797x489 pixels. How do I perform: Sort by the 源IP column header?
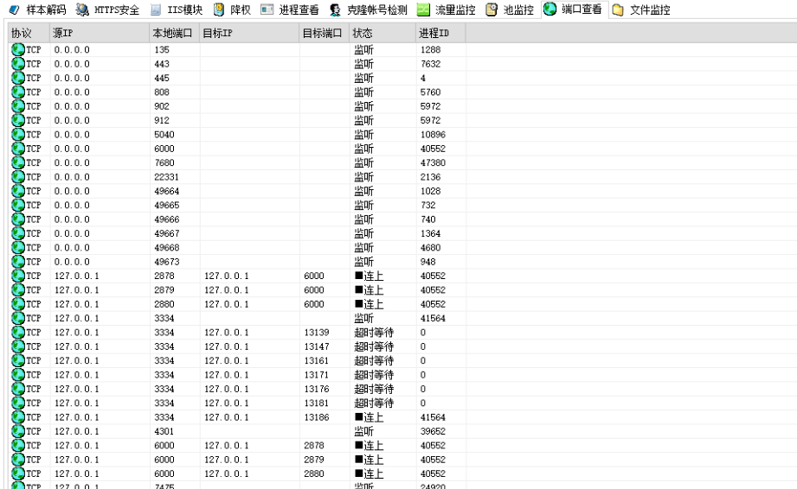(x=100, y=33)
